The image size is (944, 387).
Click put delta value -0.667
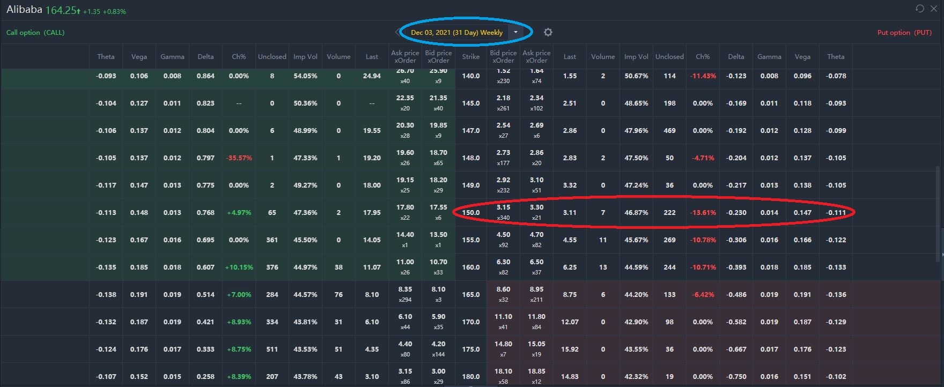[x=736, y=349]
